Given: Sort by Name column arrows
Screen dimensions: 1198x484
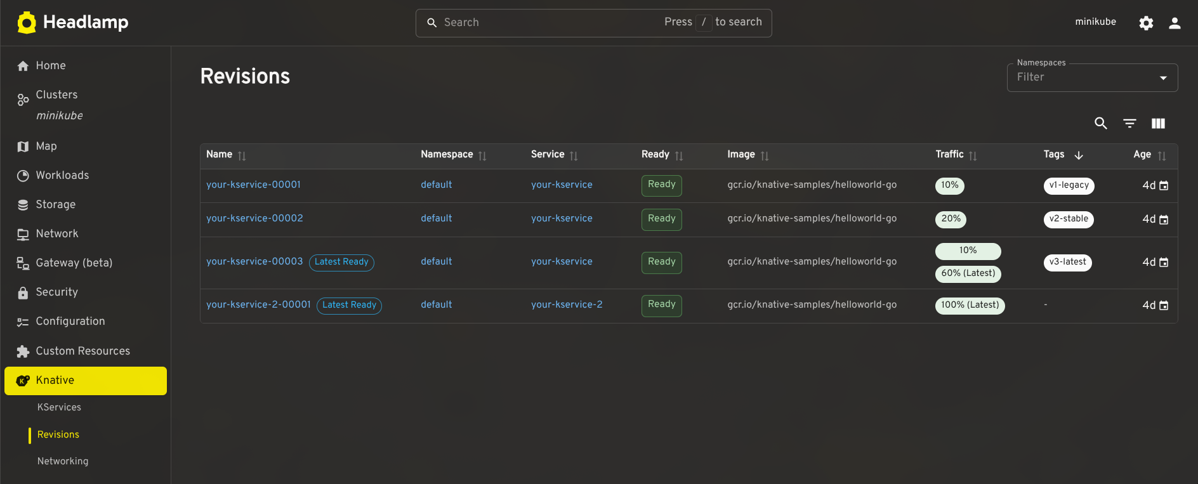Looking at the screenshot, I should coord(242,156).
